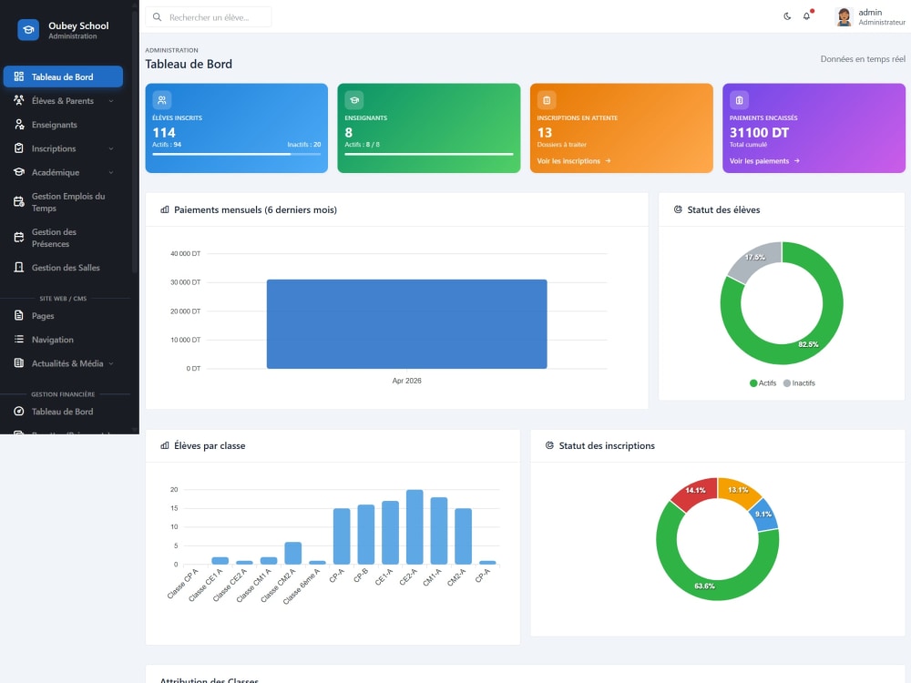The image size is (911, 683).
Task: Open notifications via the bell icon
Action: coord(806,16)
